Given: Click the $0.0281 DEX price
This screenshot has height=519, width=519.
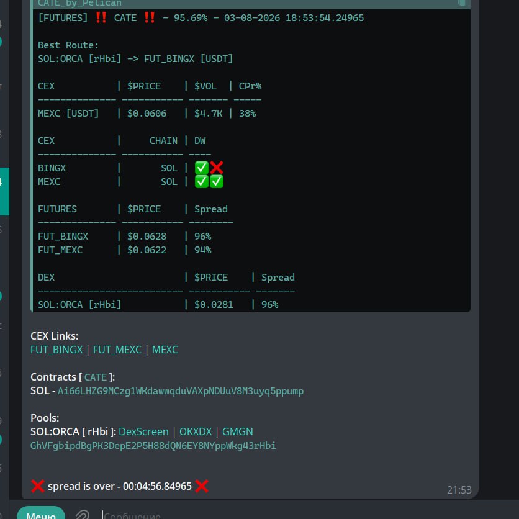Looking at the screenshot, I should [x=214, y=305].
